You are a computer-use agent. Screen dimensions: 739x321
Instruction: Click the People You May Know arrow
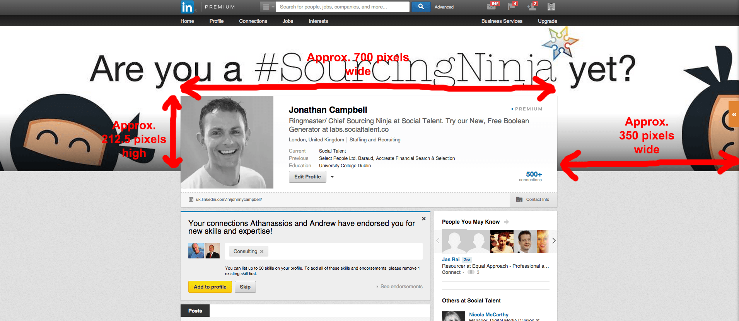click(506, 222)
